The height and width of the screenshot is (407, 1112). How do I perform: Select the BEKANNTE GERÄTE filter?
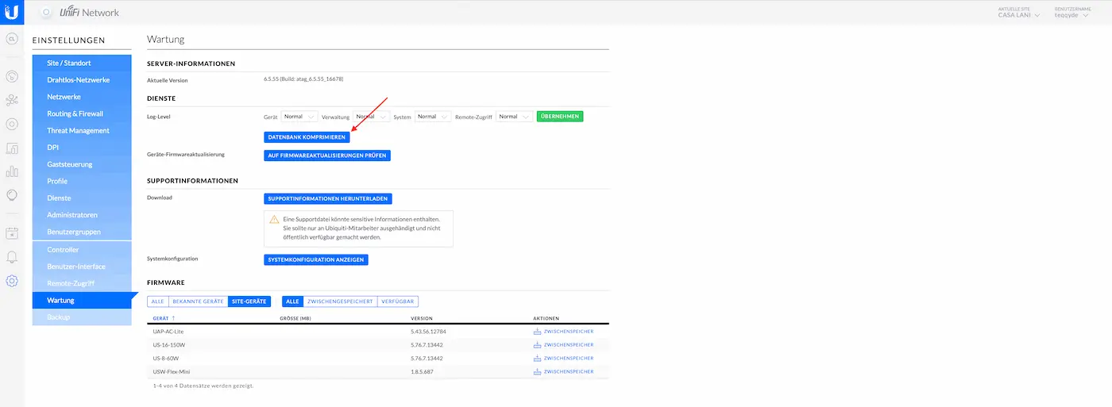tap(198, 301)
